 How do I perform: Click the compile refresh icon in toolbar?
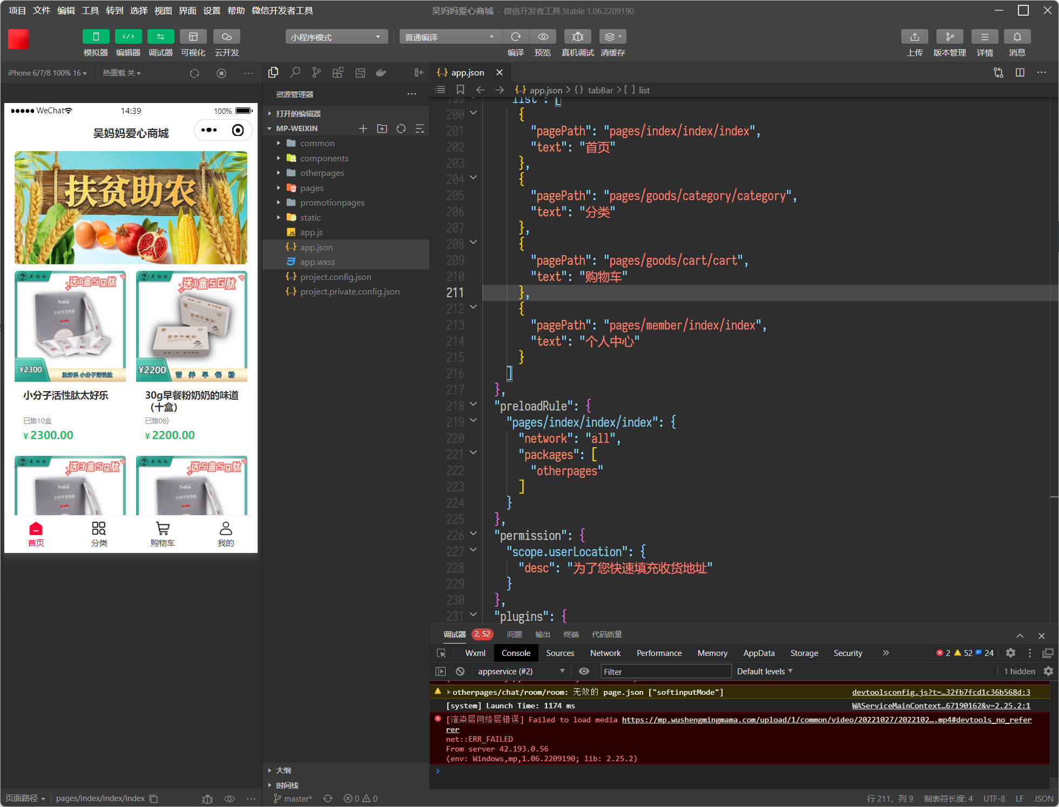click(x=516, y=37)
